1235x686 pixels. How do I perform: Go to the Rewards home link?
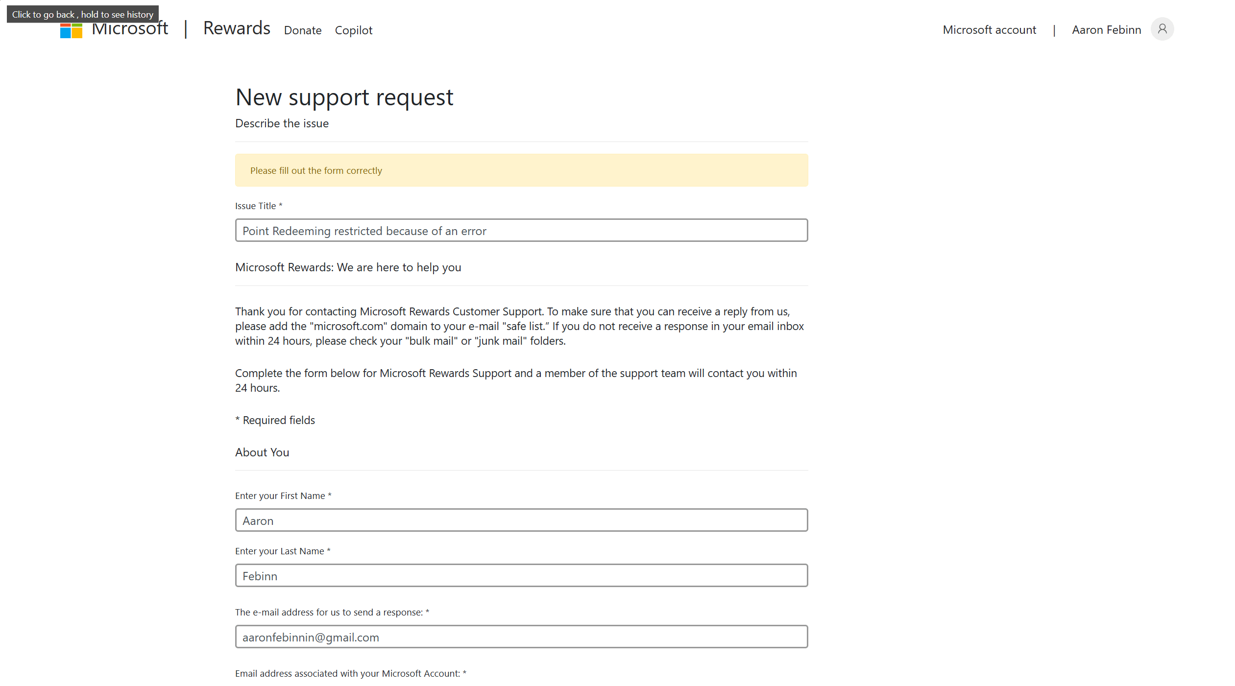click(237, 28)
